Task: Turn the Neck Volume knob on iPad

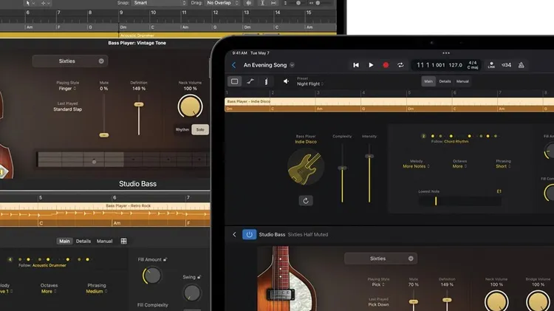Action: pyautogui.click(x=496, y=301)
